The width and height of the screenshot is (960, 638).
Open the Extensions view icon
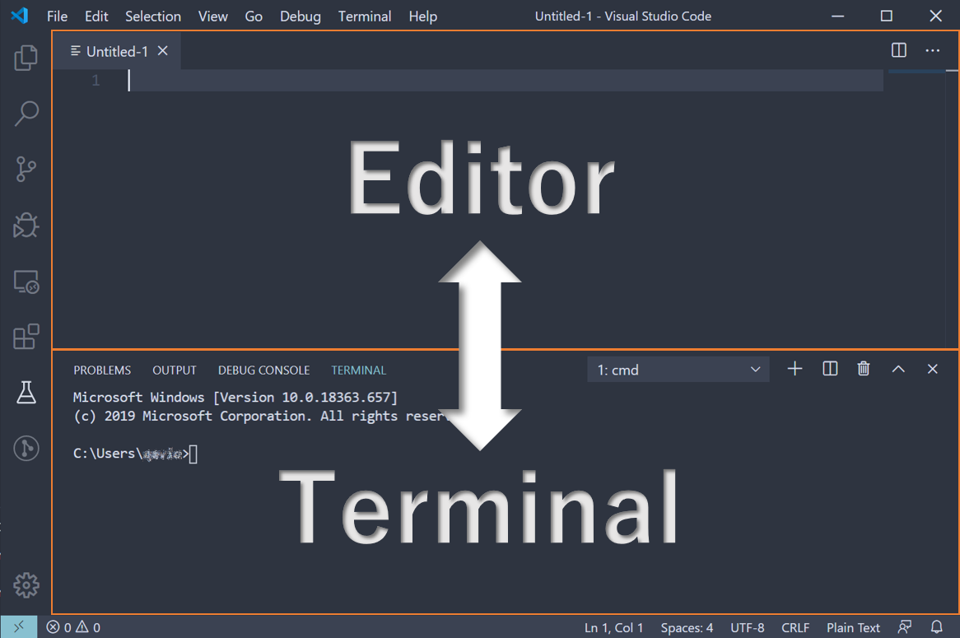(26, 337)
